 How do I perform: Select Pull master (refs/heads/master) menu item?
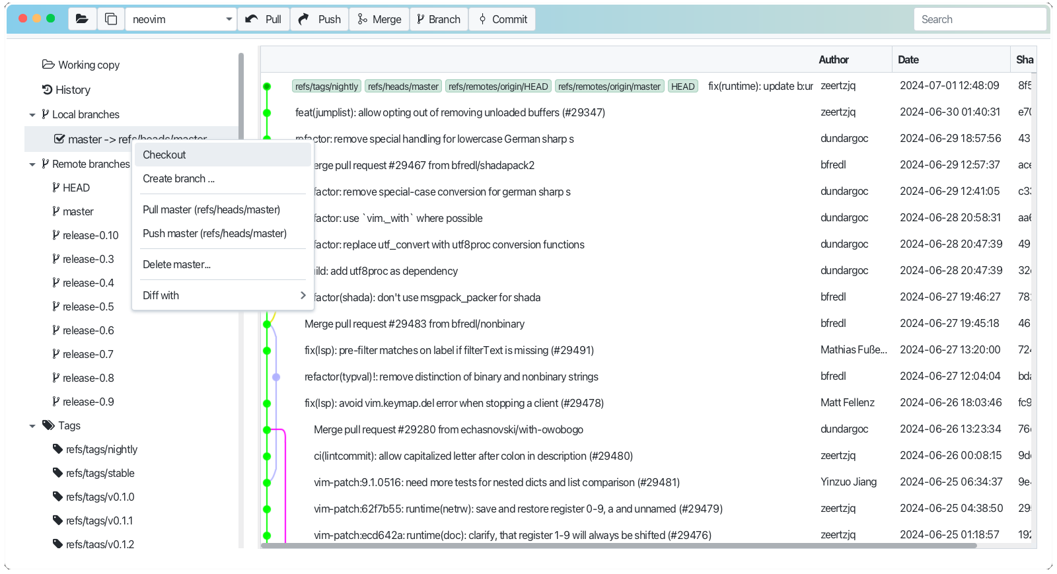click(x=223, y=209)
